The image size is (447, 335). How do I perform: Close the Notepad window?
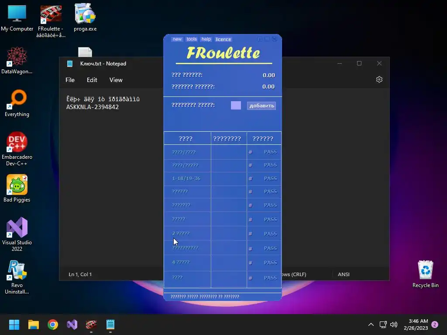(x=379, y=63)
